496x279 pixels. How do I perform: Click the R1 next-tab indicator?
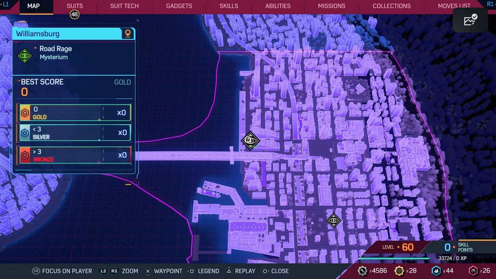coord(490,4)
